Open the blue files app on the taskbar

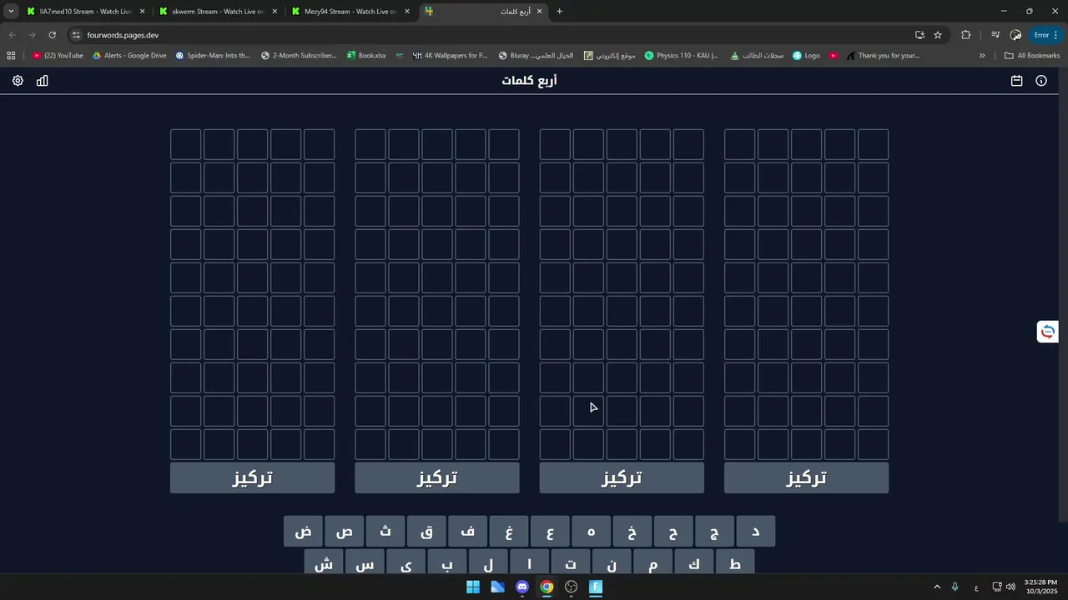pyautogui.click(x=497, y=587)
